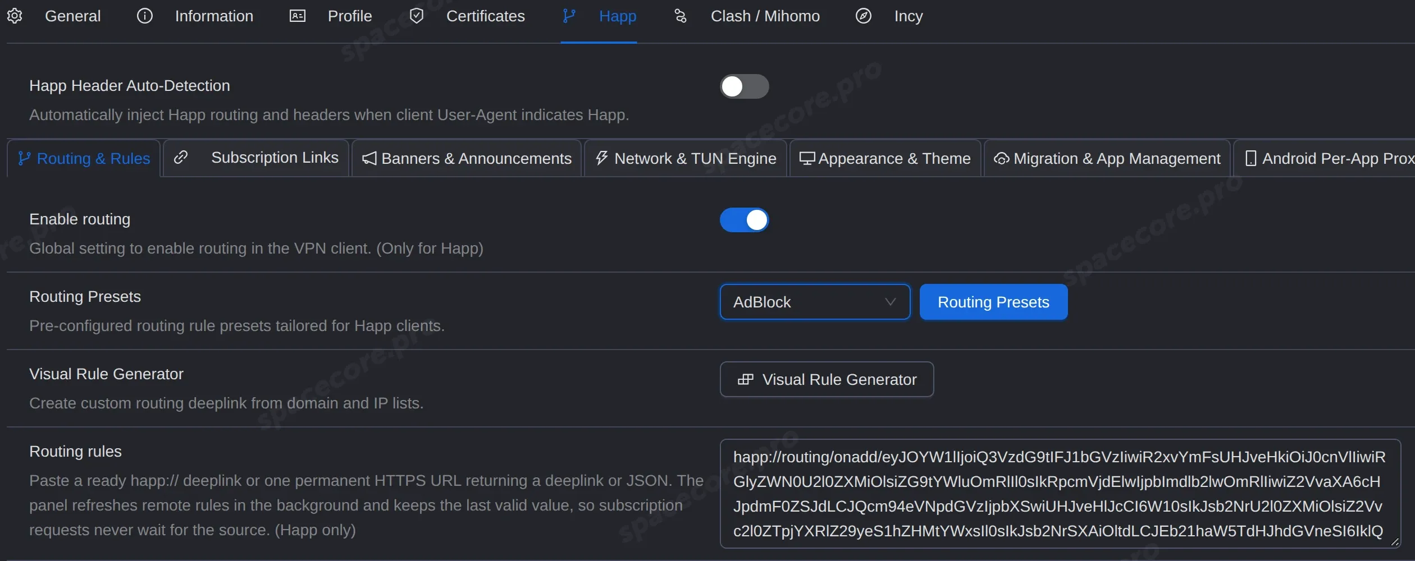
Task: Click the Visual Rule Generator setting label
Action: click(x=106, y=374)
